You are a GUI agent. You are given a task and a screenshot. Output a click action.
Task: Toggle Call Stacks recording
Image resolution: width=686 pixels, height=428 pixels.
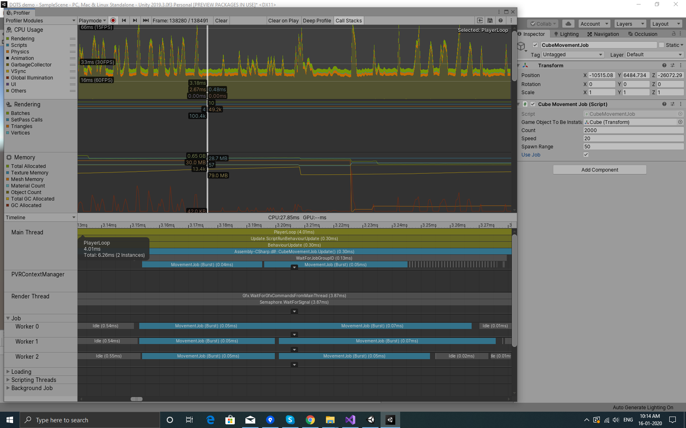(x=349, y=20)
